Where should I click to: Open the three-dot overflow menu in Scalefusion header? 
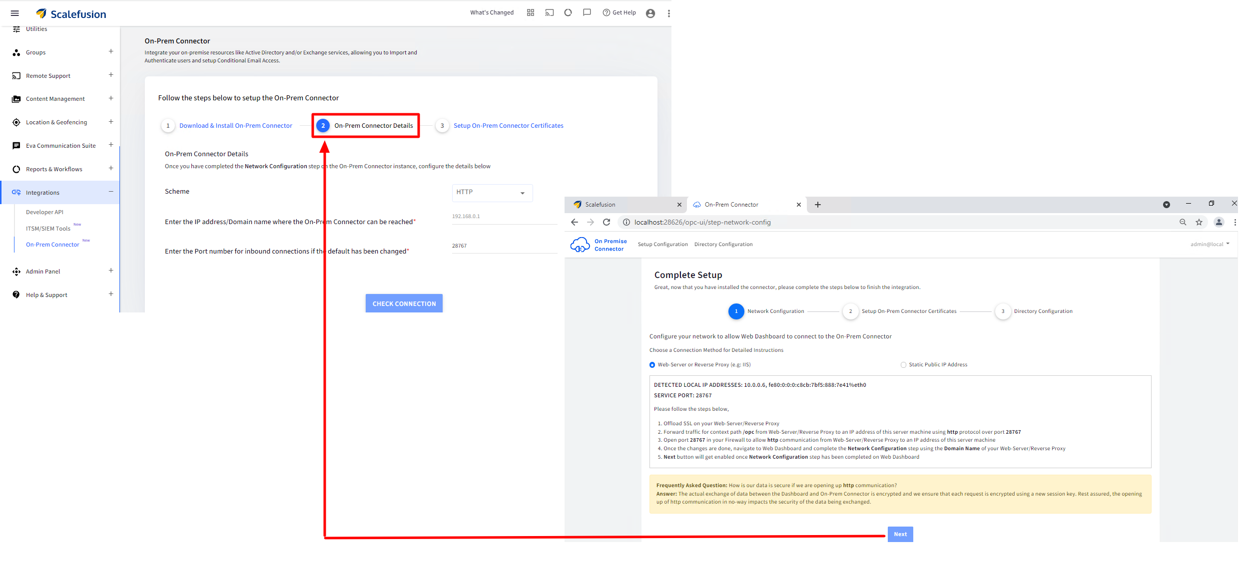[669, 13]
